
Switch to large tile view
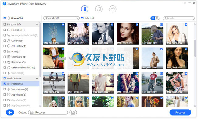click(157, 18)
